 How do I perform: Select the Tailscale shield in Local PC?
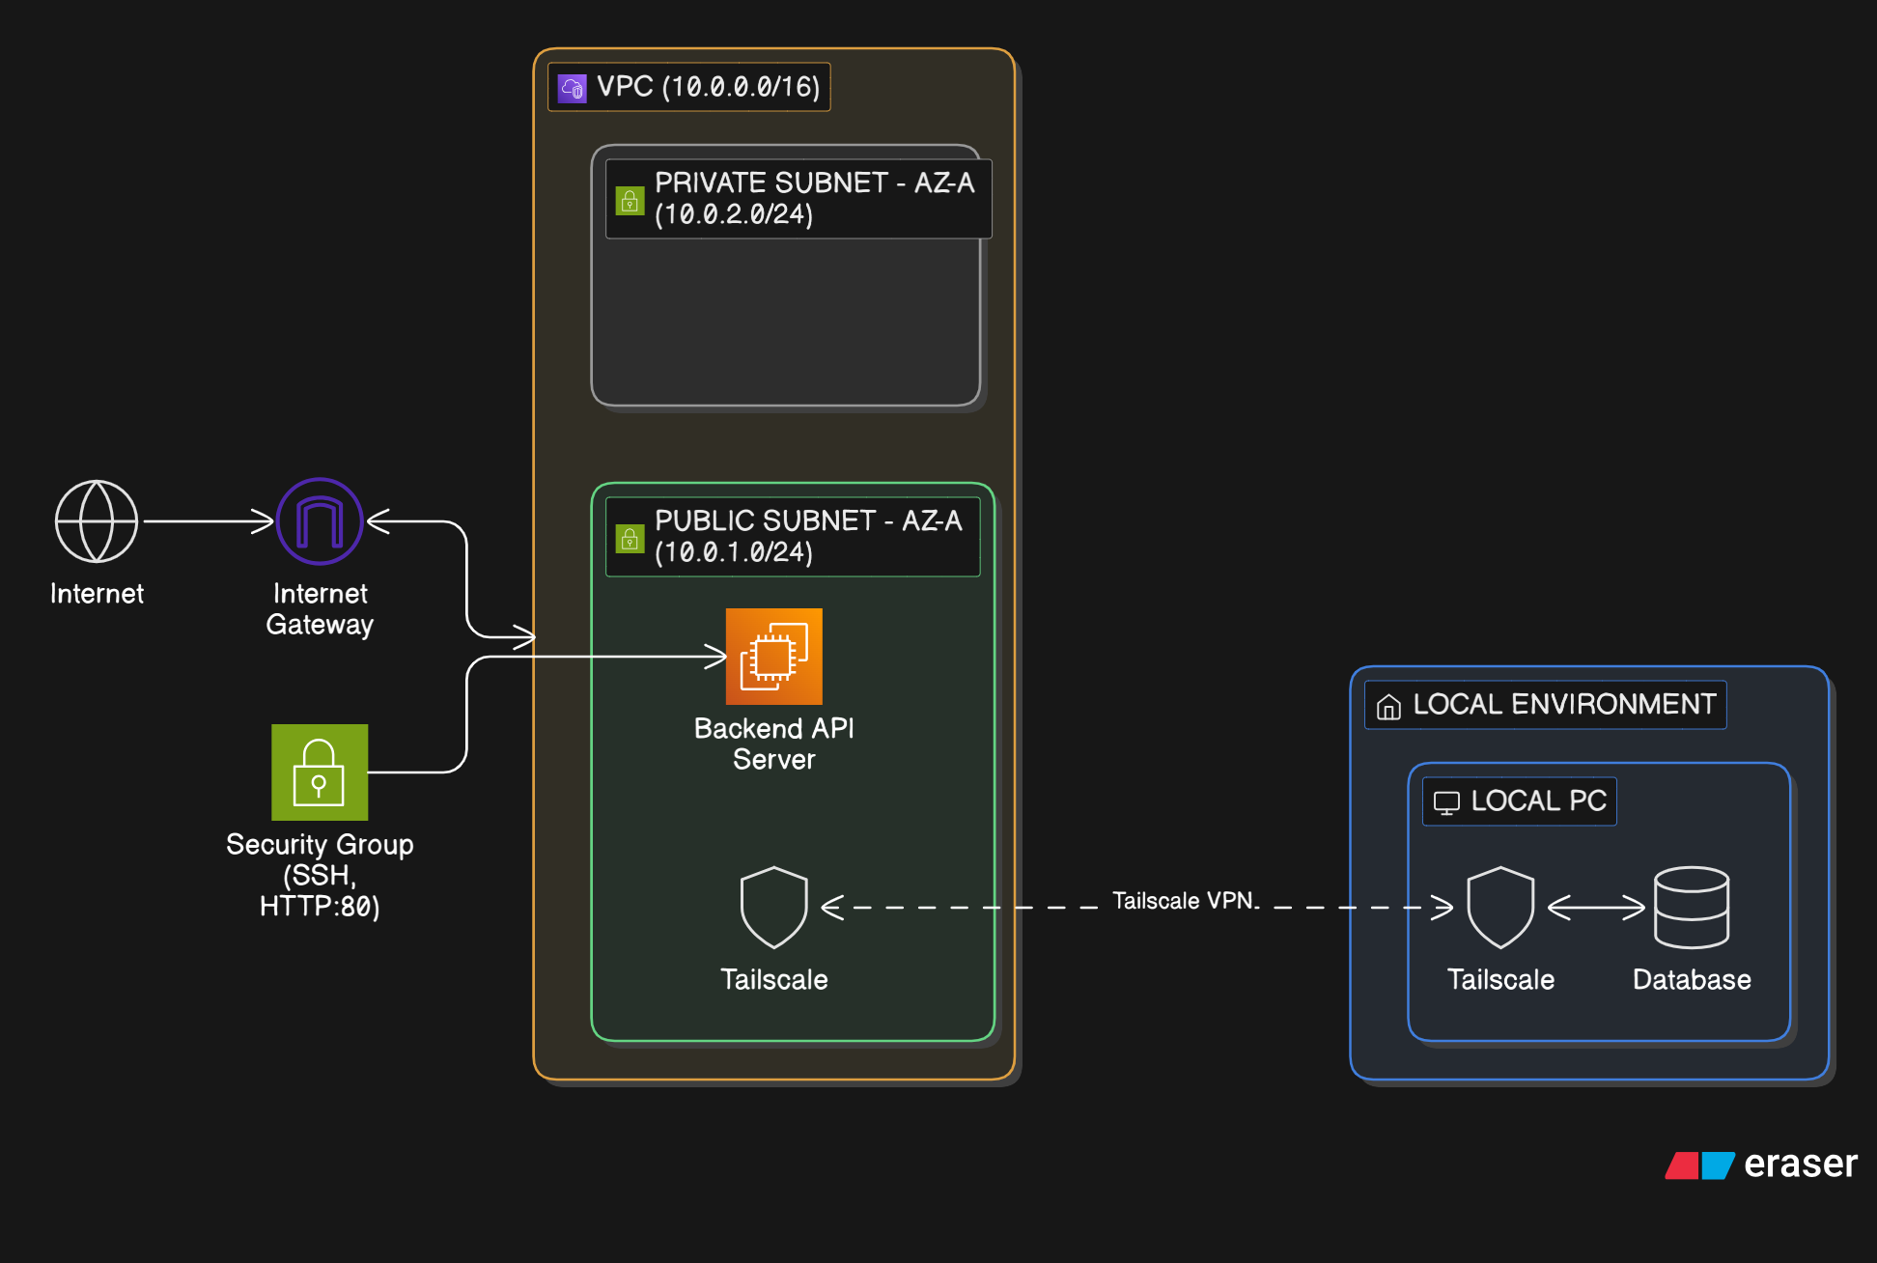1499,908
